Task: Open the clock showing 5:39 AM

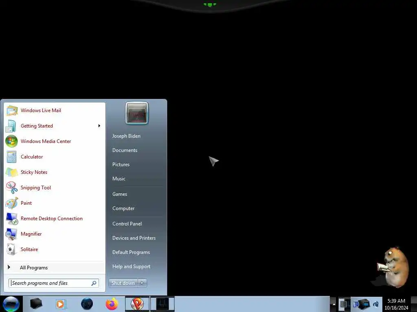Action: coord(396,304)
